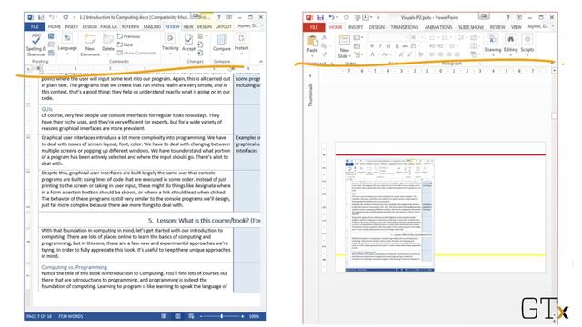
Task: Open PowerPoint's DESIGN tab
Action: click(376, 27)
